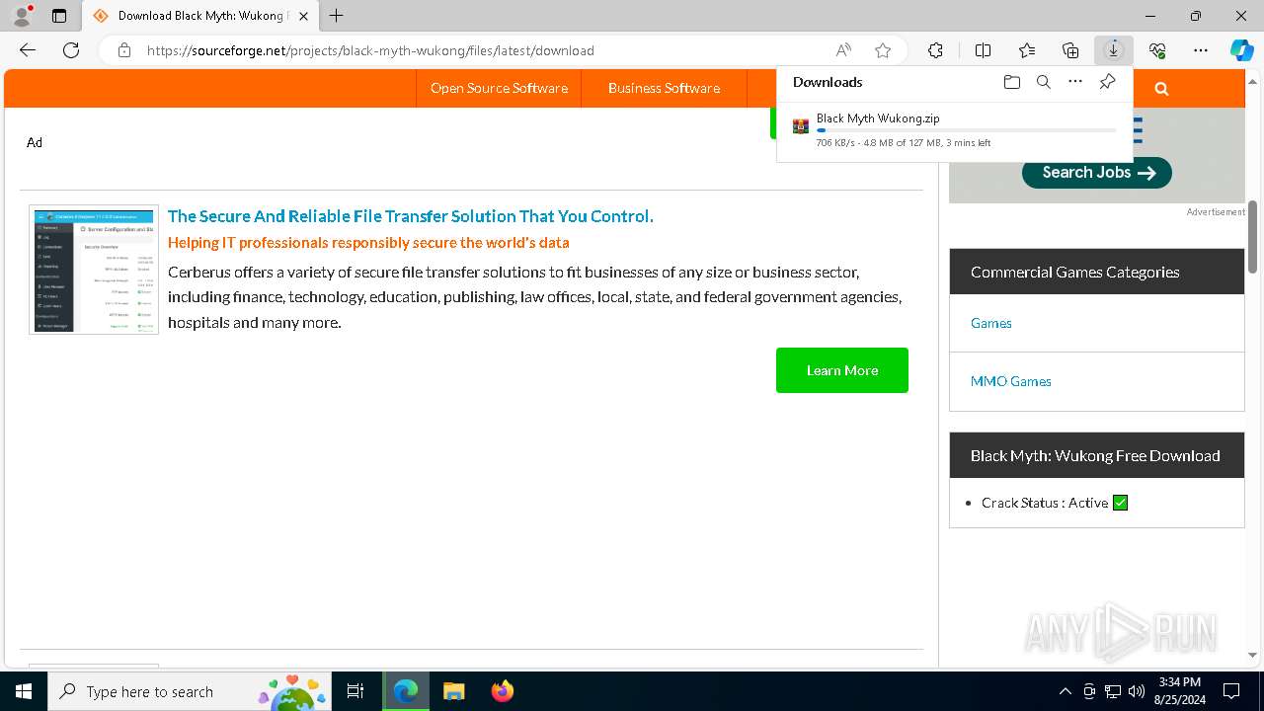Open a new tab with plus
The width and height of the screenshot is (1264, 711).
tap(336, 16)
